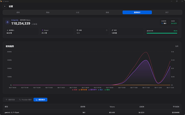Image resolution: width=185 pixels, height=115 pixels.
Task: Open the 当天 time range selector
Action: [177, 46]
